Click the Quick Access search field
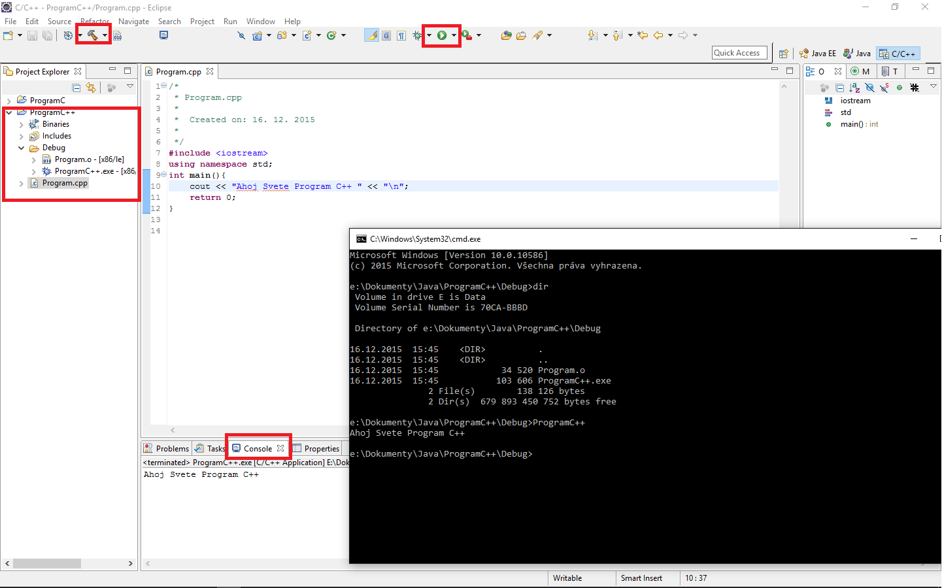 [739, 53]
